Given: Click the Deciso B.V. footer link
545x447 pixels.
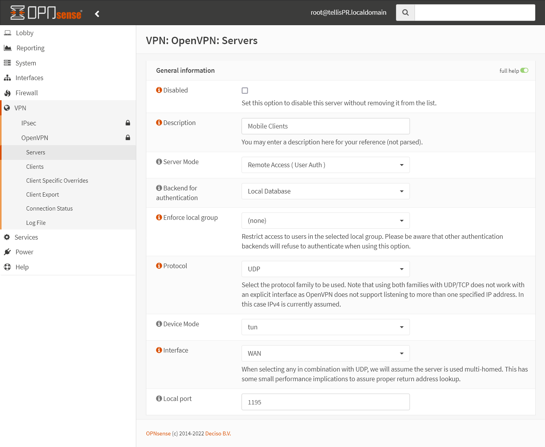Looking at the screenshot, I should [x=218, y=433].
